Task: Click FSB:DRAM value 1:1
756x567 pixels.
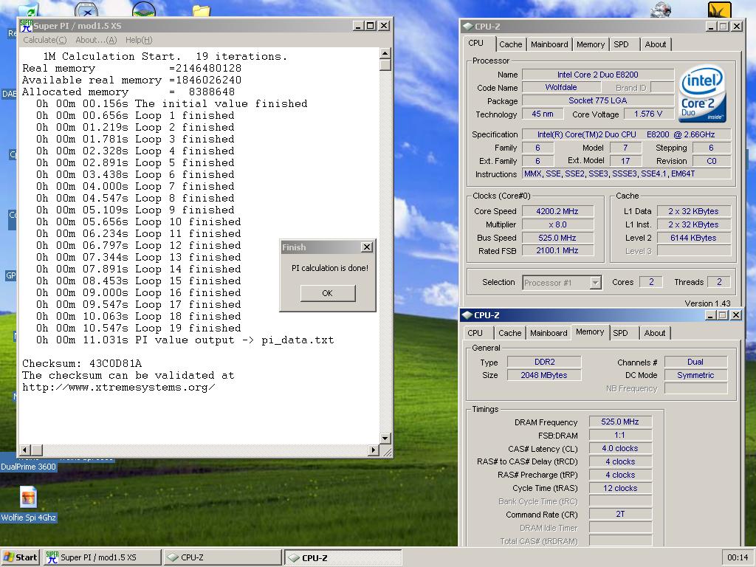Action: point(620,436)
